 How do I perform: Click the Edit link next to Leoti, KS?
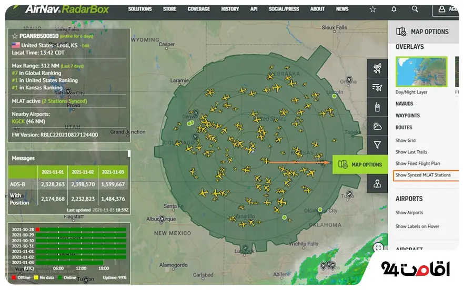click(x=86, y=46)
